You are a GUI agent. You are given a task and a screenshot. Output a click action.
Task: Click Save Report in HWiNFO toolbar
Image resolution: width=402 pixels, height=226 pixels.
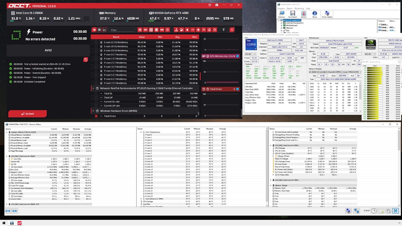pyautogui.click(x=292, y=15)
